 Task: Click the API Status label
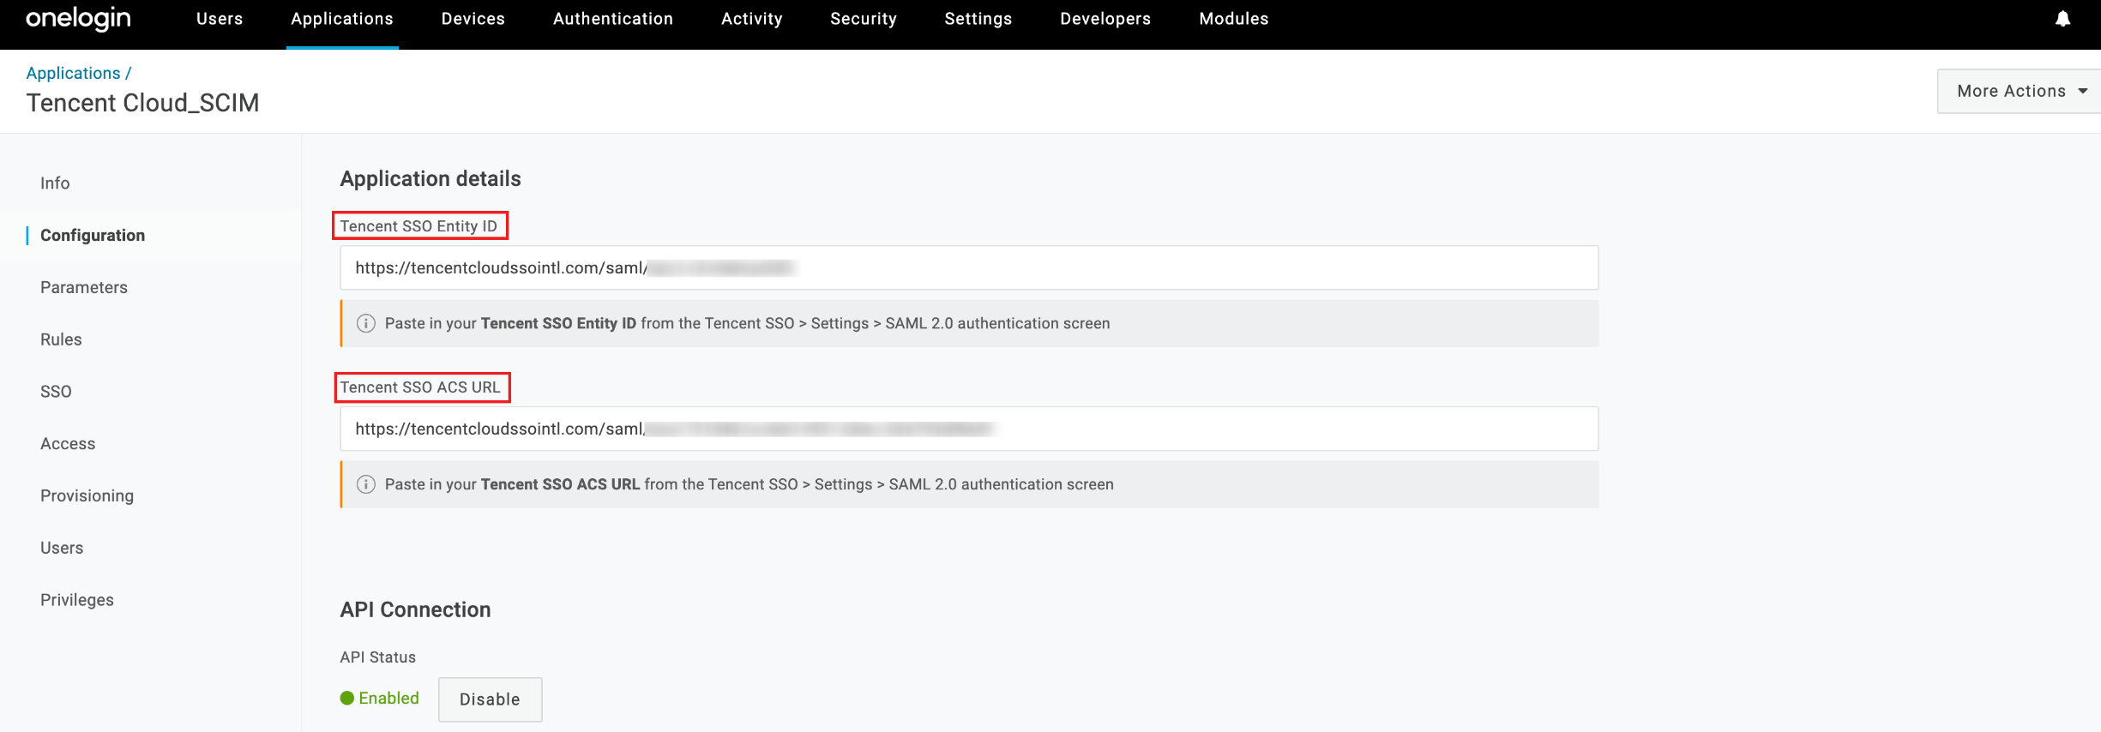tap(378, 657)
